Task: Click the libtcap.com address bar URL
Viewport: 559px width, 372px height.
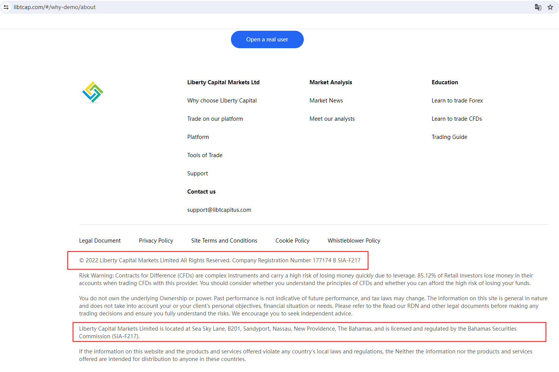Action: pos(55,7)
